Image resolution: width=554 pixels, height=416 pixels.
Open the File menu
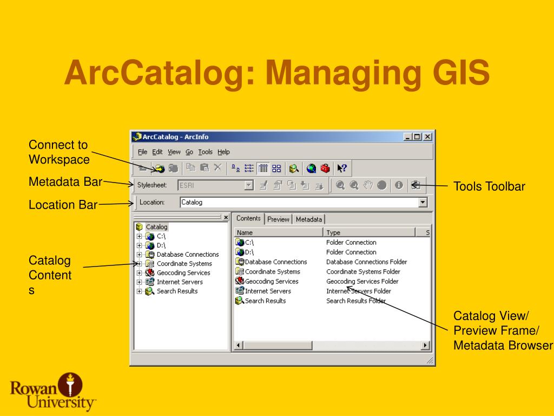pyautogui.click(x=142, y=152)
